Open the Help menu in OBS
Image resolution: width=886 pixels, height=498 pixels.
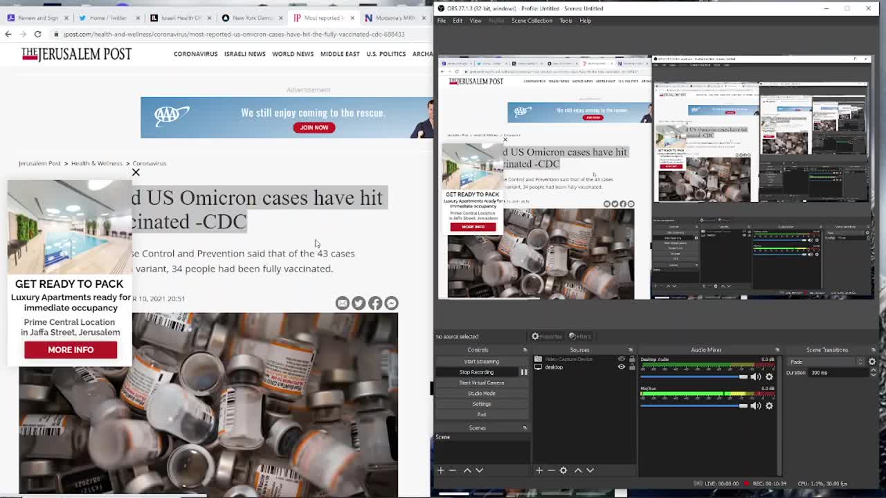pos(585,21)
